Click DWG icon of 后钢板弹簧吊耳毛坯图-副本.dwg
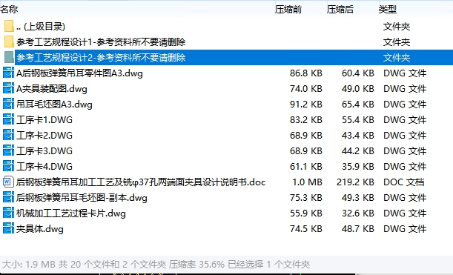Viewport: 453px width, 275px height. [x=8, y=198]
